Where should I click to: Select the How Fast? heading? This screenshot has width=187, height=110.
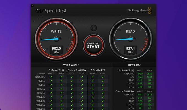pos(134,65)
